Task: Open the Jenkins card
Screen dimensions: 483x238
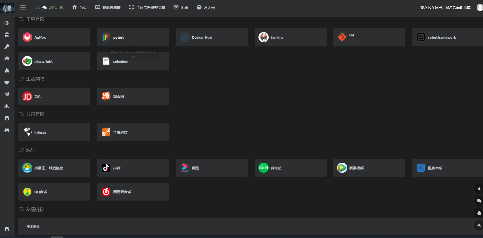Action: tap(291, 37)
